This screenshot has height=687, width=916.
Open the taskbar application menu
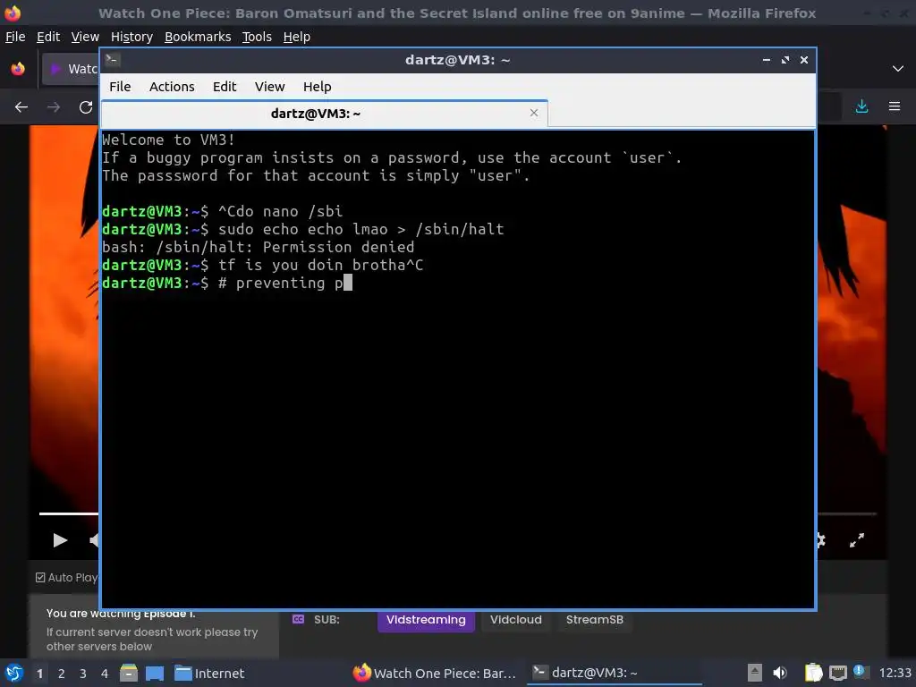coord(14,673)
